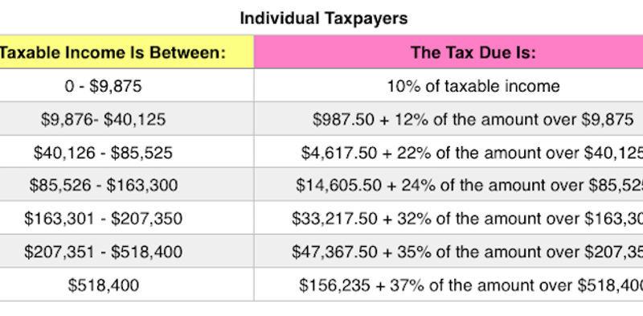The height and width of the screenshot is (316, 643).
Task: Click the Individual Taxpayers title
Action: [x=324, y=18]
